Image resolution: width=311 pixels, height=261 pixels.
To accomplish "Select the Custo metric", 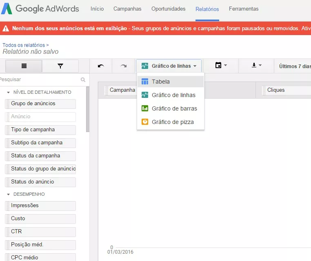I will [40, 219].
